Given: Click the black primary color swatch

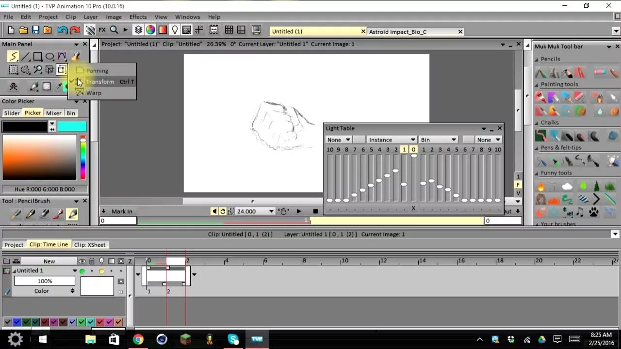Looking at the screenshot, I should (25, 127).
